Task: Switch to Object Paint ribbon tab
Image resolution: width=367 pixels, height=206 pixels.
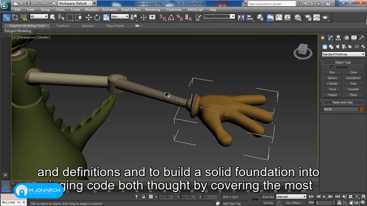Action: (x=115, y=26)
